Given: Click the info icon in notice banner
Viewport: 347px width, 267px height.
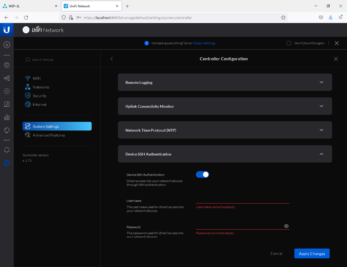Looking at the screenshot, I should pos(147,43).
